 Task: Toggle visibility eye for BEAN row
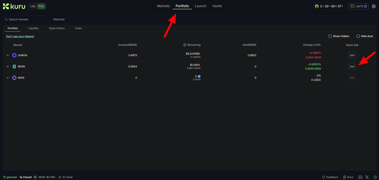pyautogui.click(x=8, y=67)
